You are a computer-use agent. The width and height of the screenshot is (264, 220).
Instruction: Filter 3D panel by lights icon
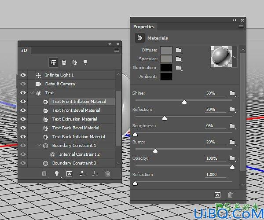[x=85, y=62]
